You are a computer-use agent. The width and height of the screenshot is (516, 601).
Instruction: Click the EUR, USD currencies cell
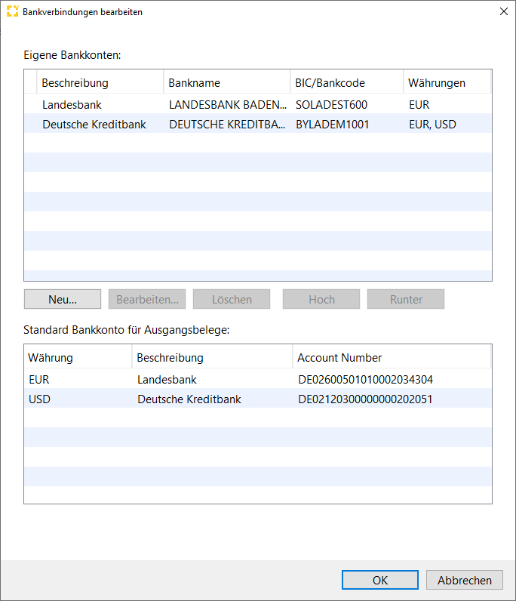click(432, 124)
